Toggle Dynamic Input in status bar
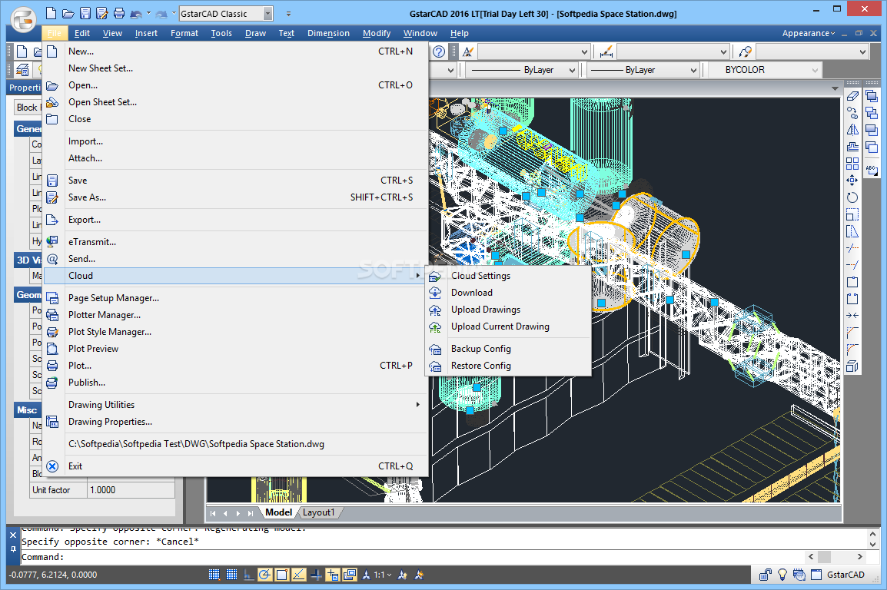The image size is (887, 590). (333, 575)
